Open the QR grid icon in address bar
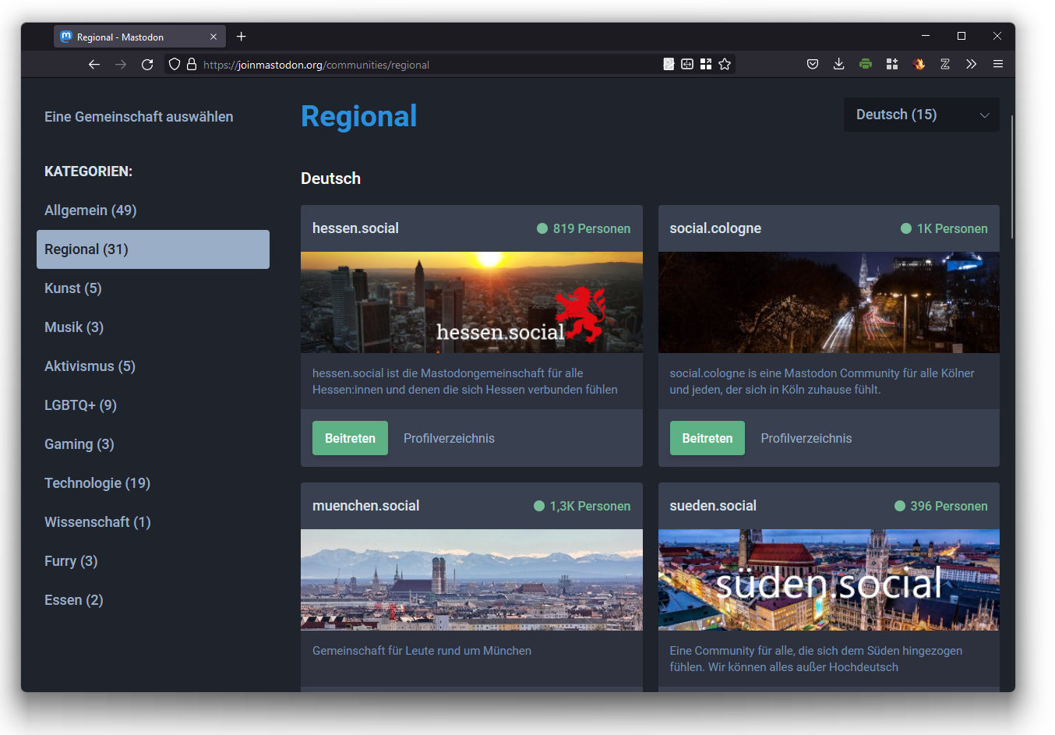Screen dimensions: 1055x735 click(706, 64)
